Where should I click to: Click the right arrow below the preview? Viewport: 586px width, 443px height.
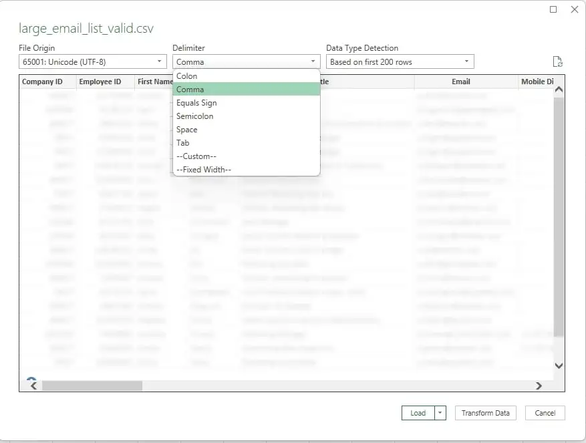[x=539, y=386]
